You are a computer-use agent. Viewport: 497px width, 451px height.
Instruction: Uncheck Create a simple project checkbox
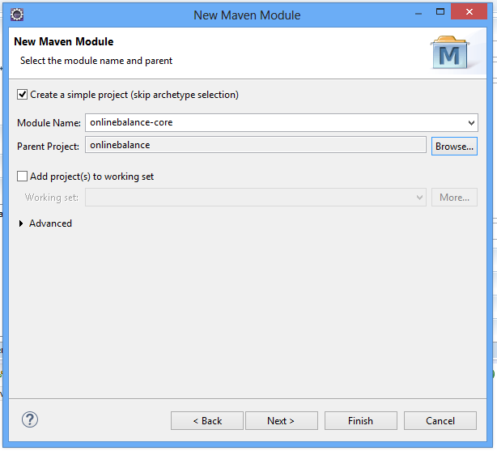pos(22,95)
